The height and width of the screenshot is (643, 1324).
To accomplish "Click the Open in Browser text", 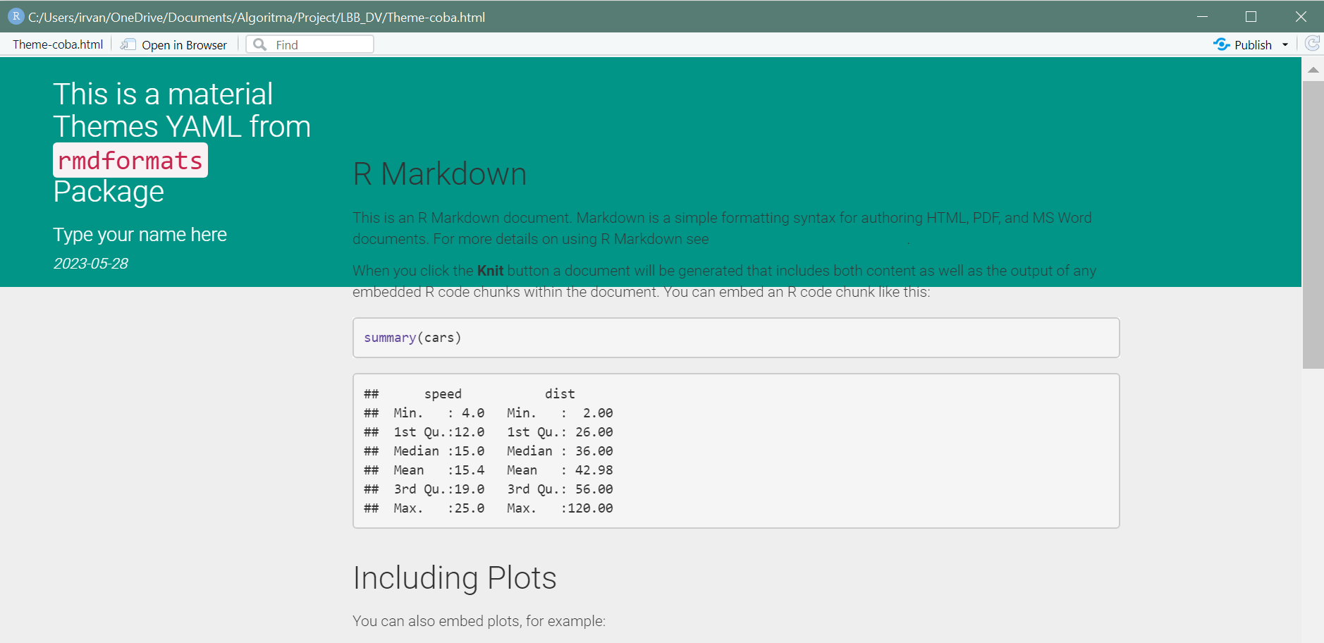I will 184,44.
